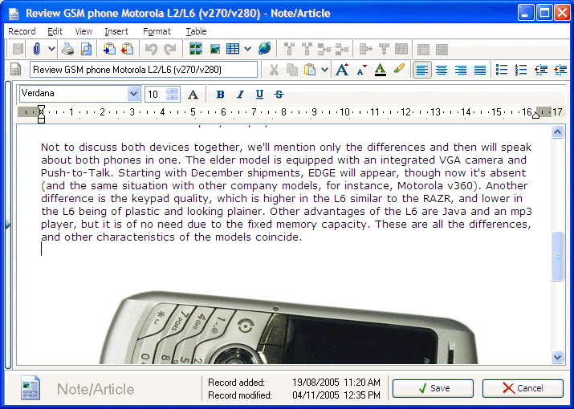Click the Save button
This screenshot has height=409, width=574.
tap(433, 388)
